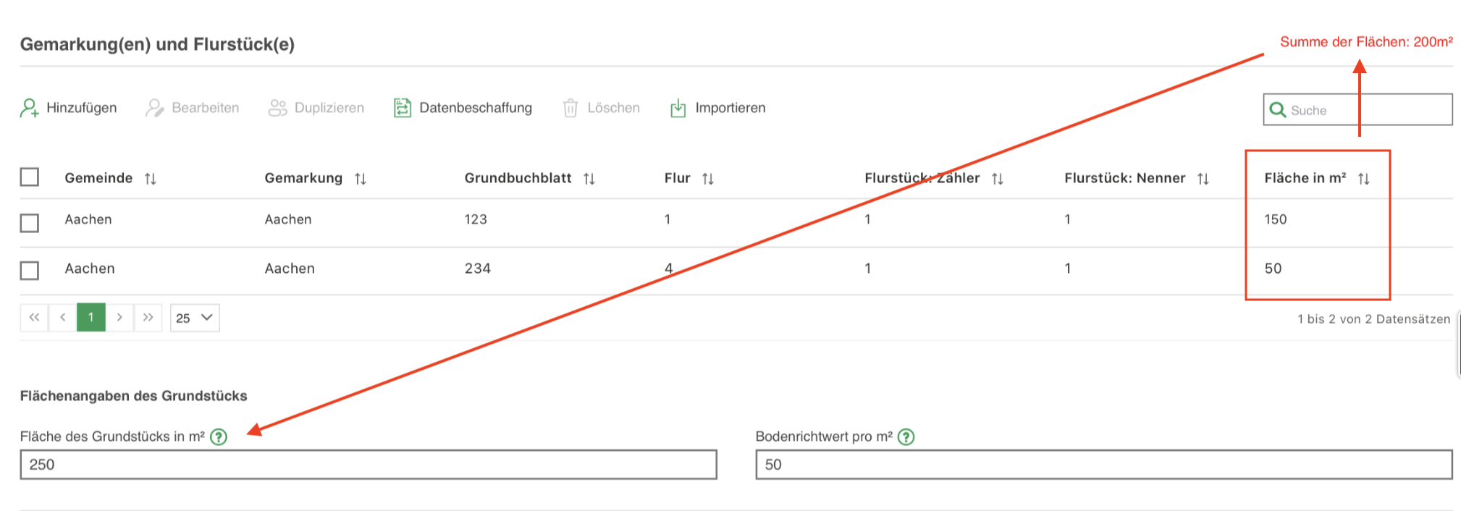The width and height of the screenshot is (1461, 511).
Task: Jump to the first page of results
Action: tap(34, 318)
